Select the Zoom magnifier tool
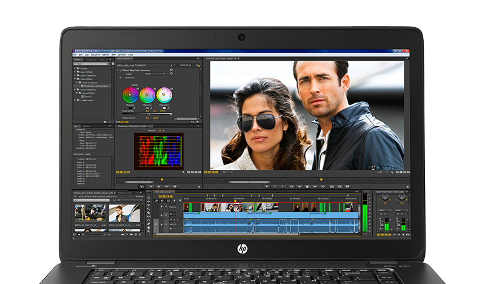The width and height of the screenshot is (485, 284). [149, 231]
